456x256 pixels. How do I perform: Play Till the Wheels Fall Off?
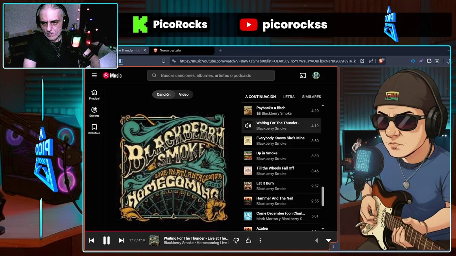[281, 171]
